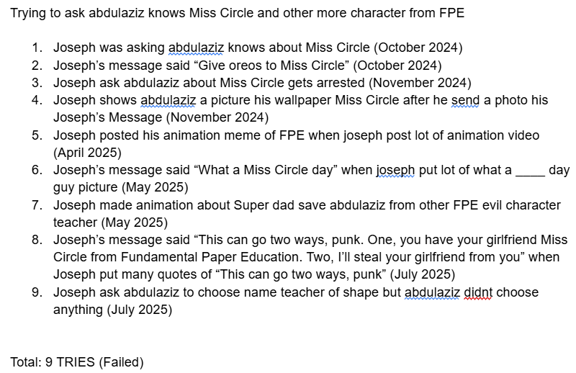Click the underlined word "send" in item 4
This screenshot has width=576, height=373.
(x=464, y=100)
